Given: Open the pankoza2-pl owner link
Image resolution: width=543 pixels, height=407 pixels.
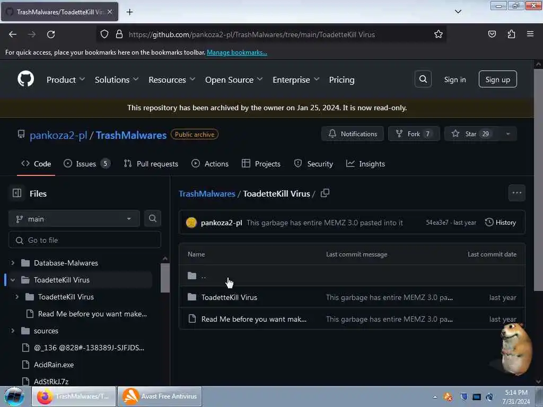Looking at the screenshot, I should [58, 135].
